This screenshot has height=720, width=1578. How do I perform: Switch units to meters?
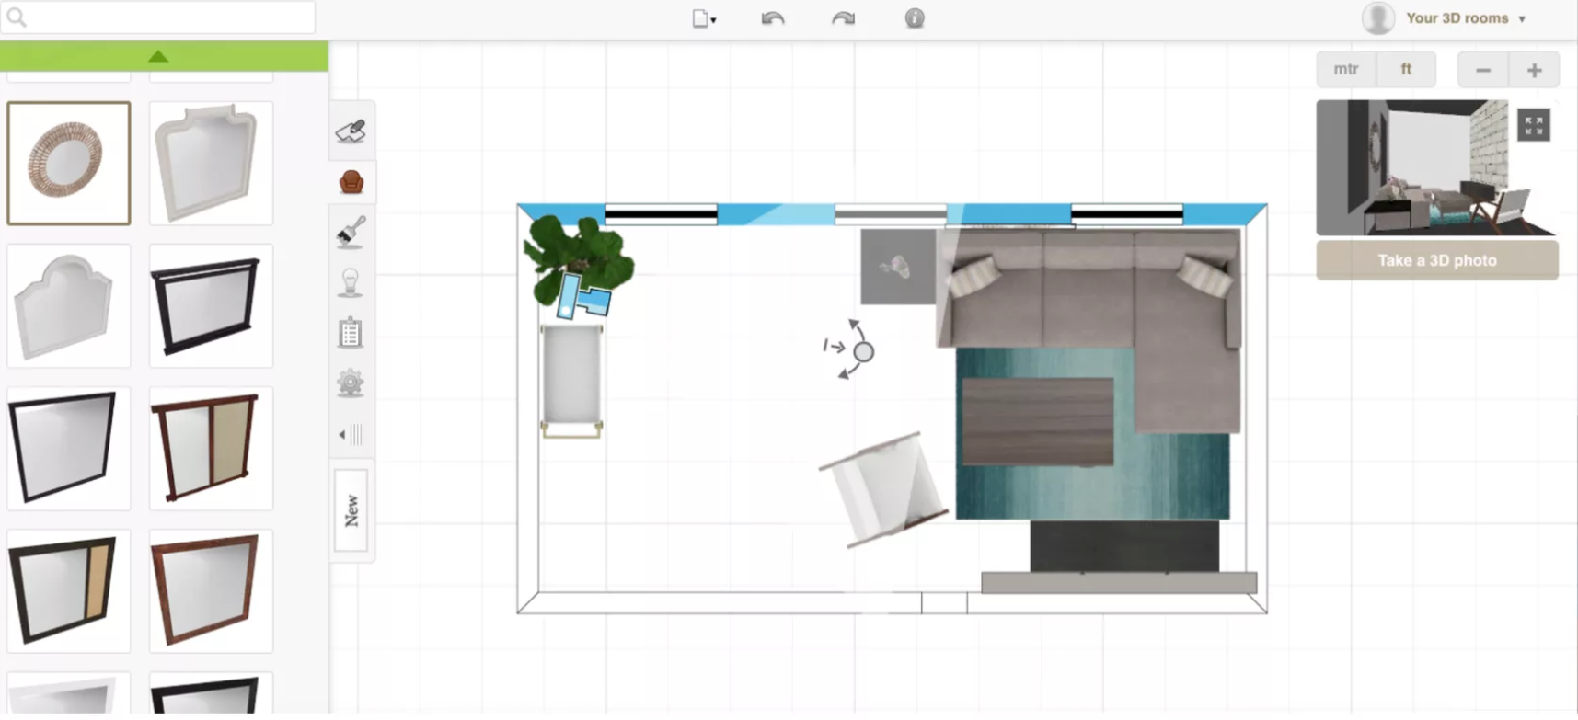pos(1346,69)
